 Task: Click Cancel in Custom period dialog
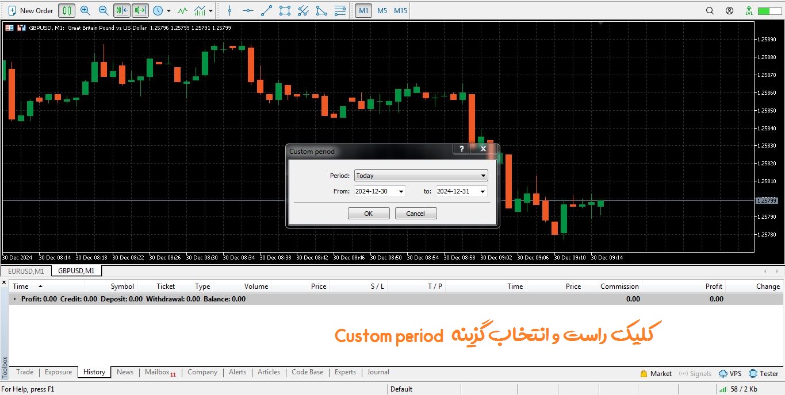(x=416, y=214)
